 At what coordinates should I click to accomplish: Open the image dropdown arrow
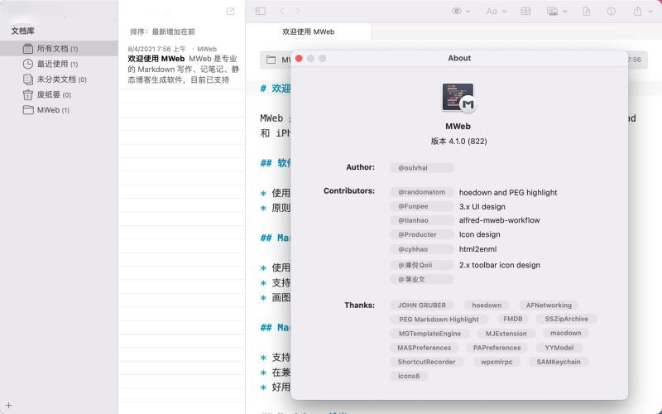click(x=565, y=12)
